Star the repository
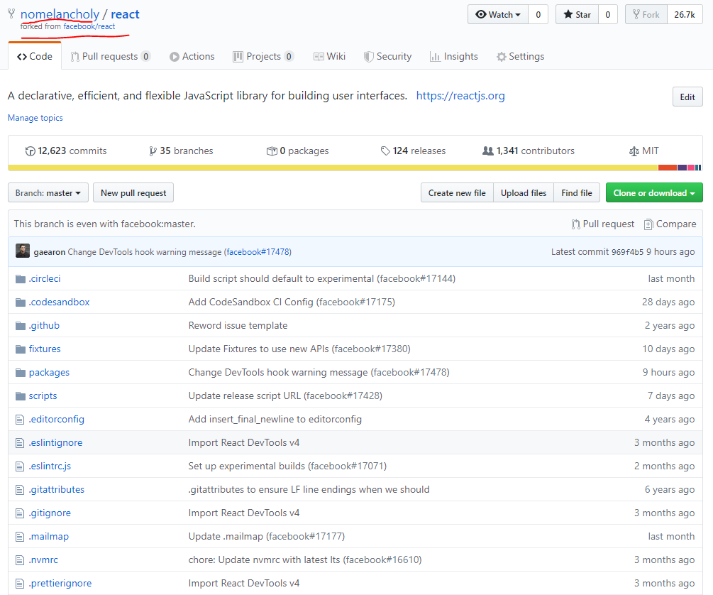Image resolution: width=713 pixels, height=595 pixels. tap(577, 15)
